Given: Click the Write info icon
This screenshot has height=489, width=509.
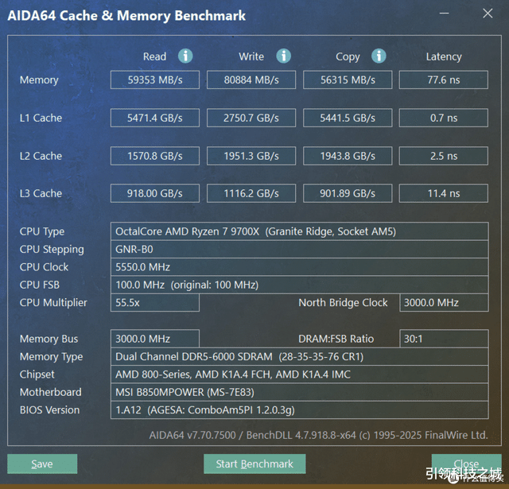Looking at the screenshot, I should (x=283, y=56).
